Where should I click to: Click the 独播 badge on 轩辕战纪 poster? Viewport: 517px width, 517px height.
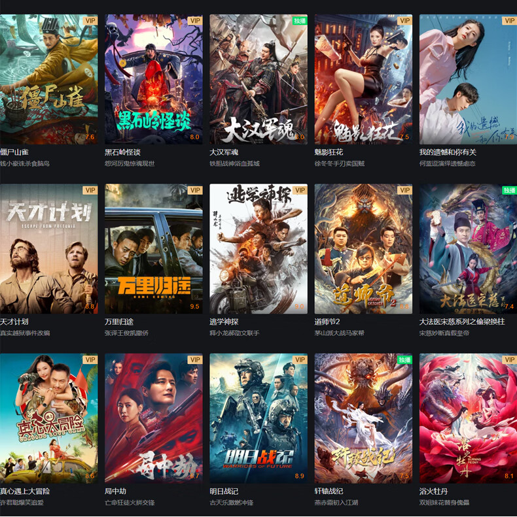[404, 359]
